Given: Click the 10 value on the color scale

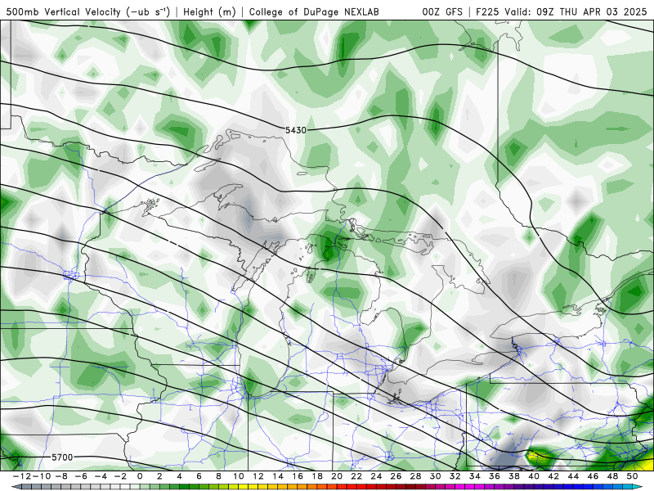Looking at the screenshot, I should tap(238, 476).
